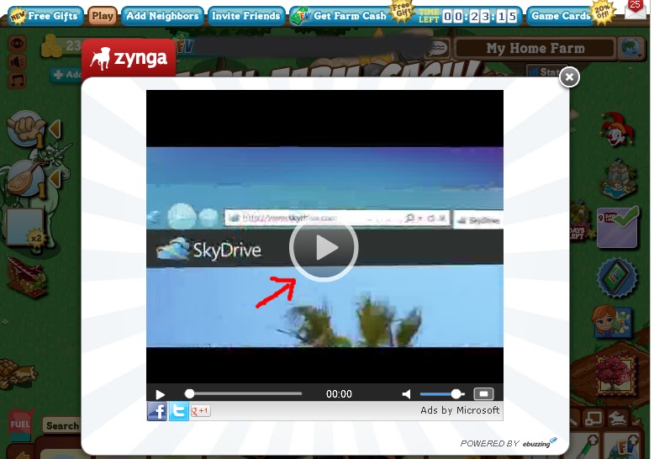Toggle game sound effects speaker icon
Screen dimensions: 654x459
coord(17,61)
